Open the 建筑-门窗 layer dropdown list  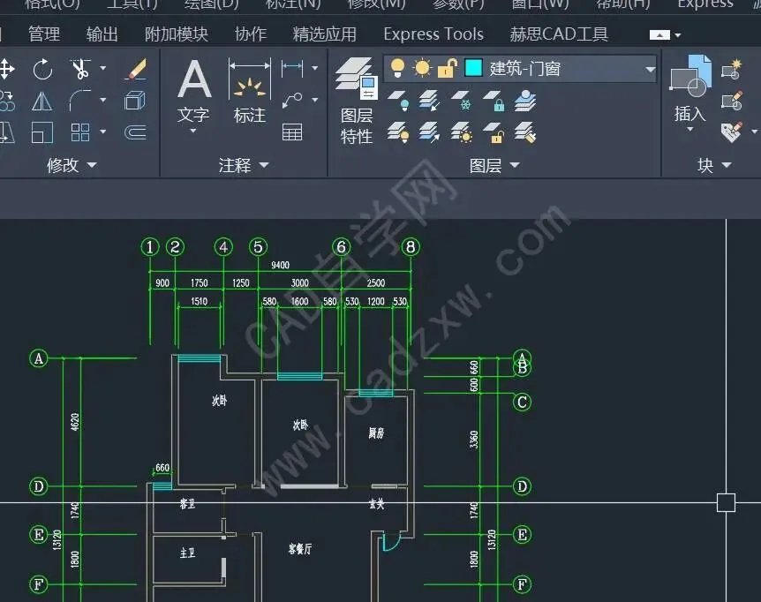[650, 70]
